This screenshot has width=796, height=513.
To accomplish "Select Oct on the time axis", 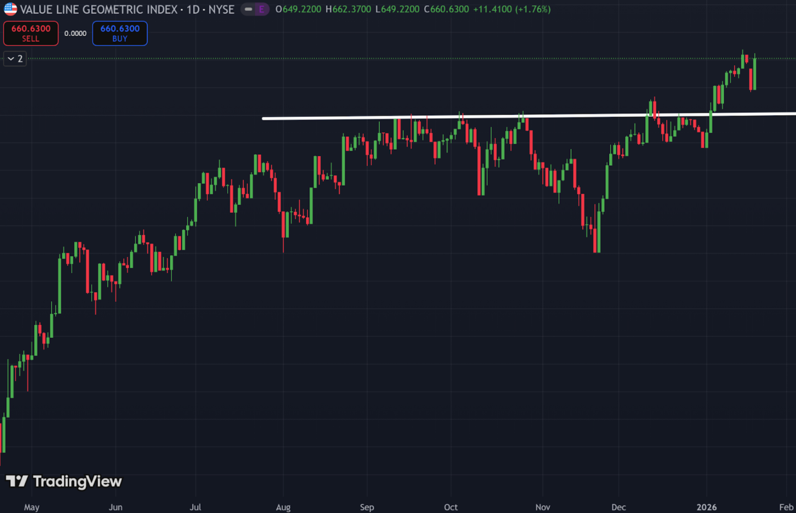I will (x=451, y=507).
